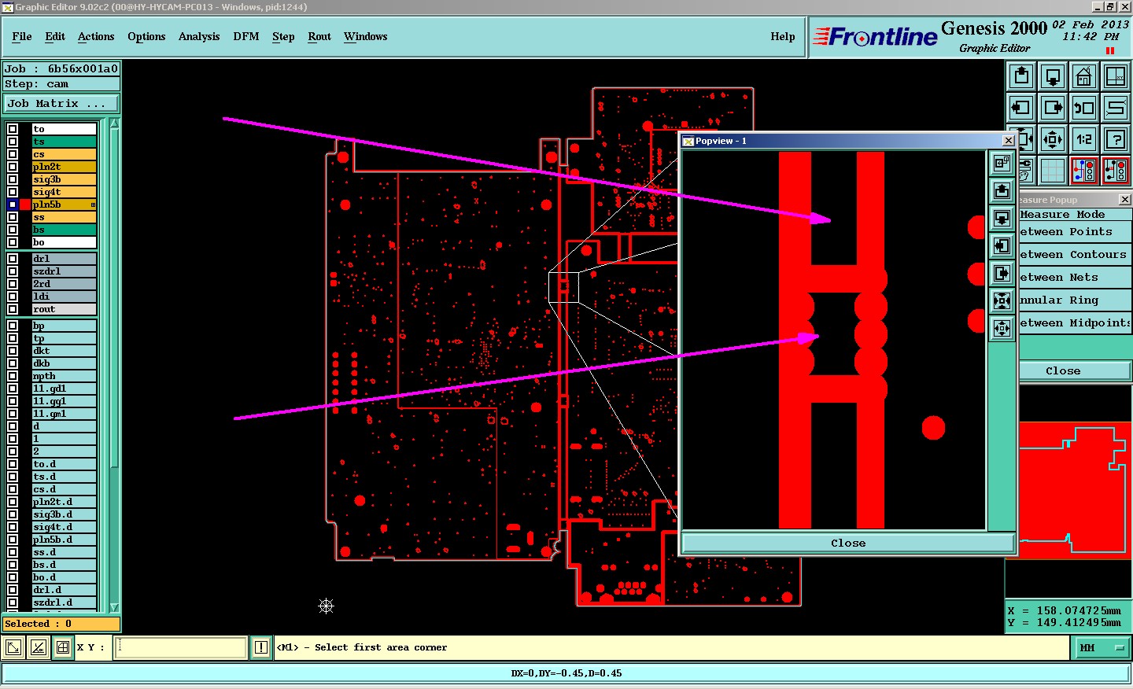Click the grid snap icon beside X Y label
This screenshot has height=689, width=1133.
click(x=63, y=647)
